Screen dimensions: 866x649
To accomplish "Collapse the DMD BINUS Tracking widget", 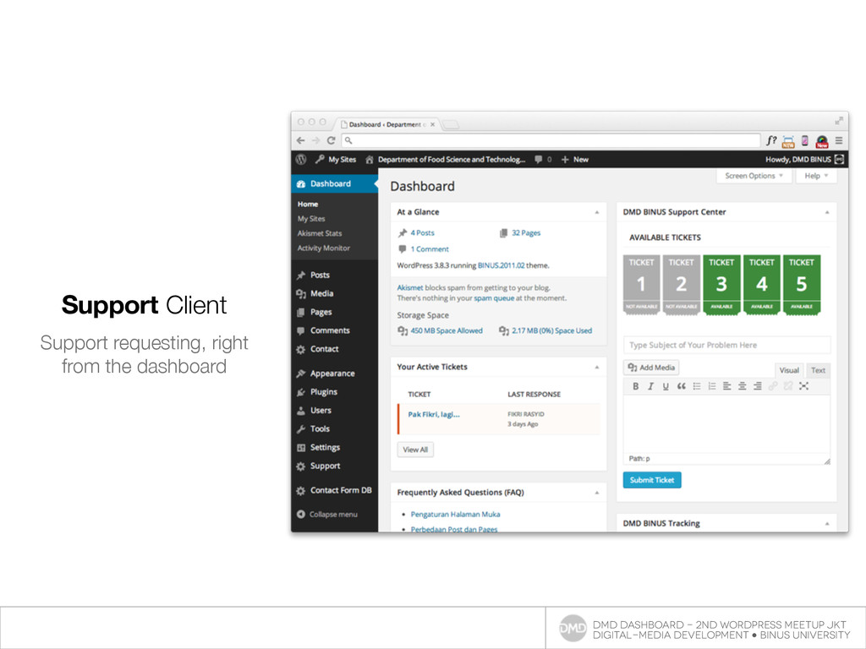I will 827,523.
